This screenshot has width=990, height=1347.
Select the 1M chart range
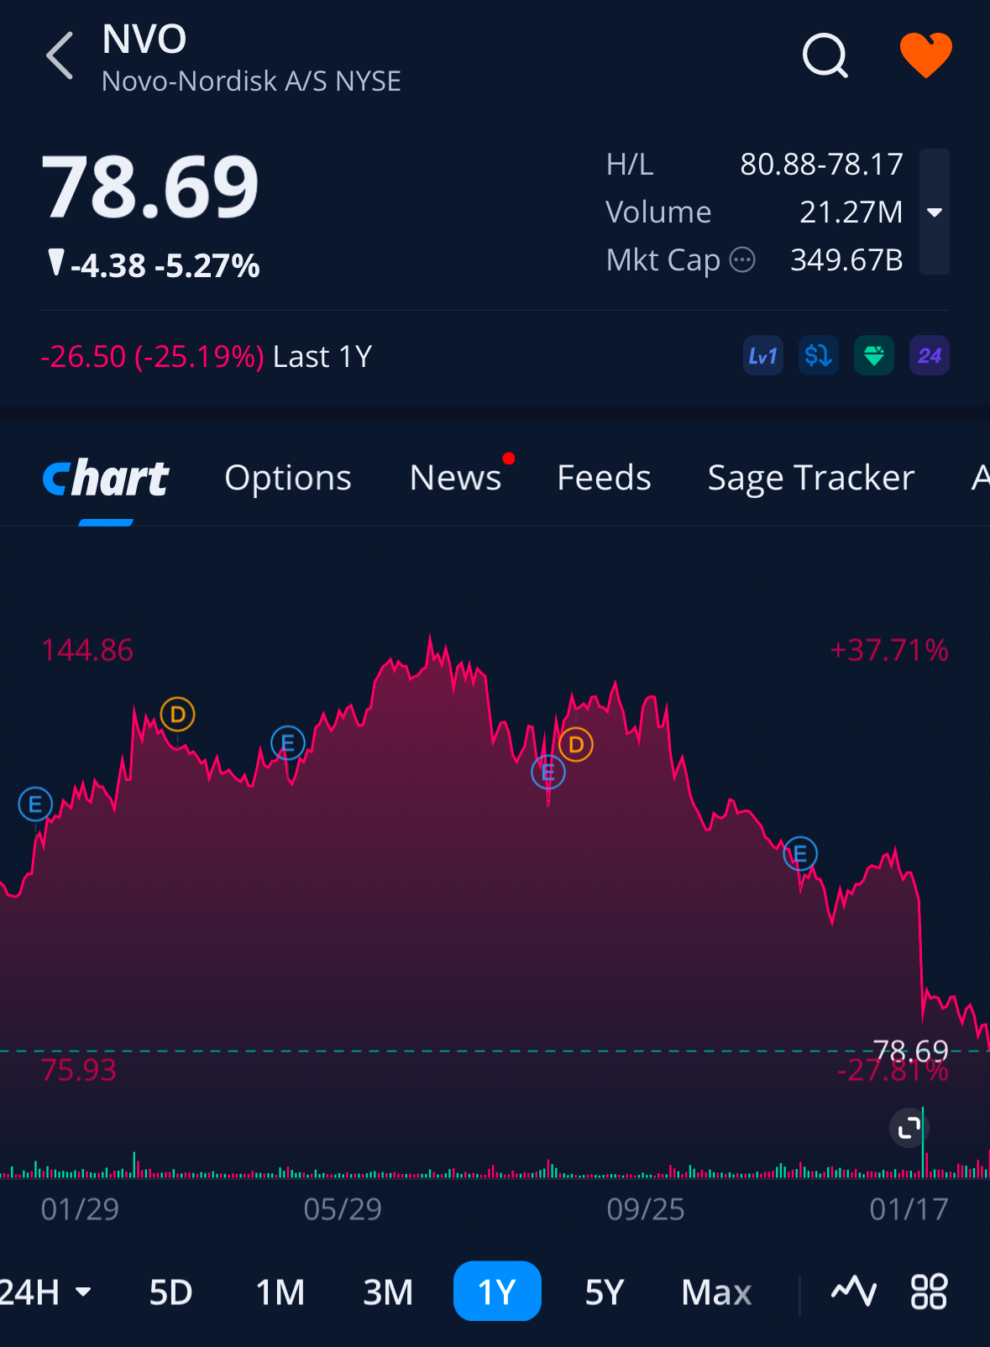[x=280, y=1292]
